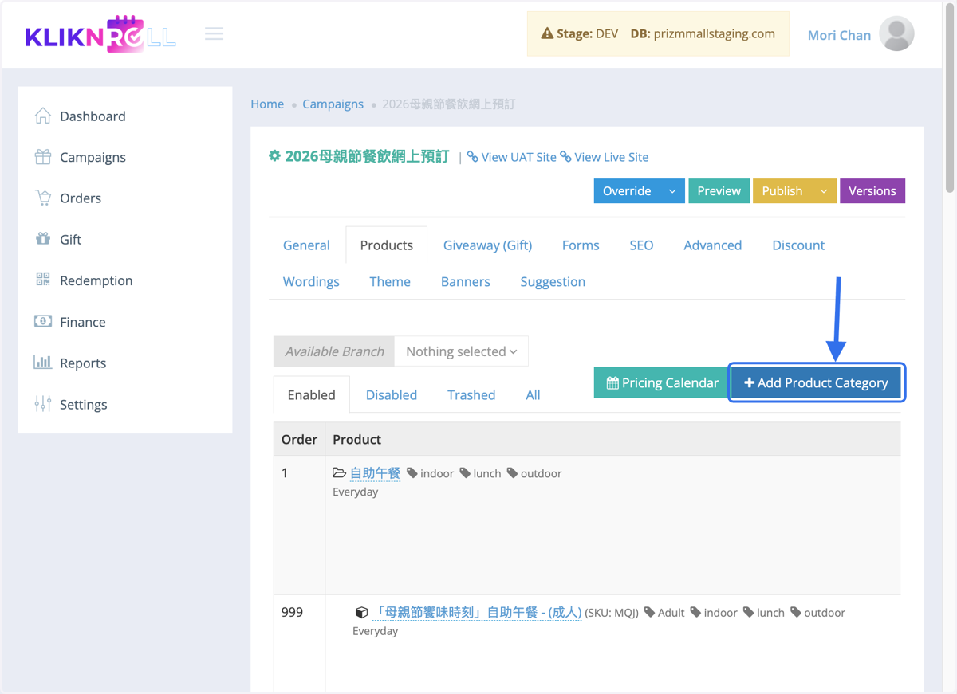The height and width of the screenshot is (694, 957).
Task: Click the Campaigns gift box icon
Action: 43,157
